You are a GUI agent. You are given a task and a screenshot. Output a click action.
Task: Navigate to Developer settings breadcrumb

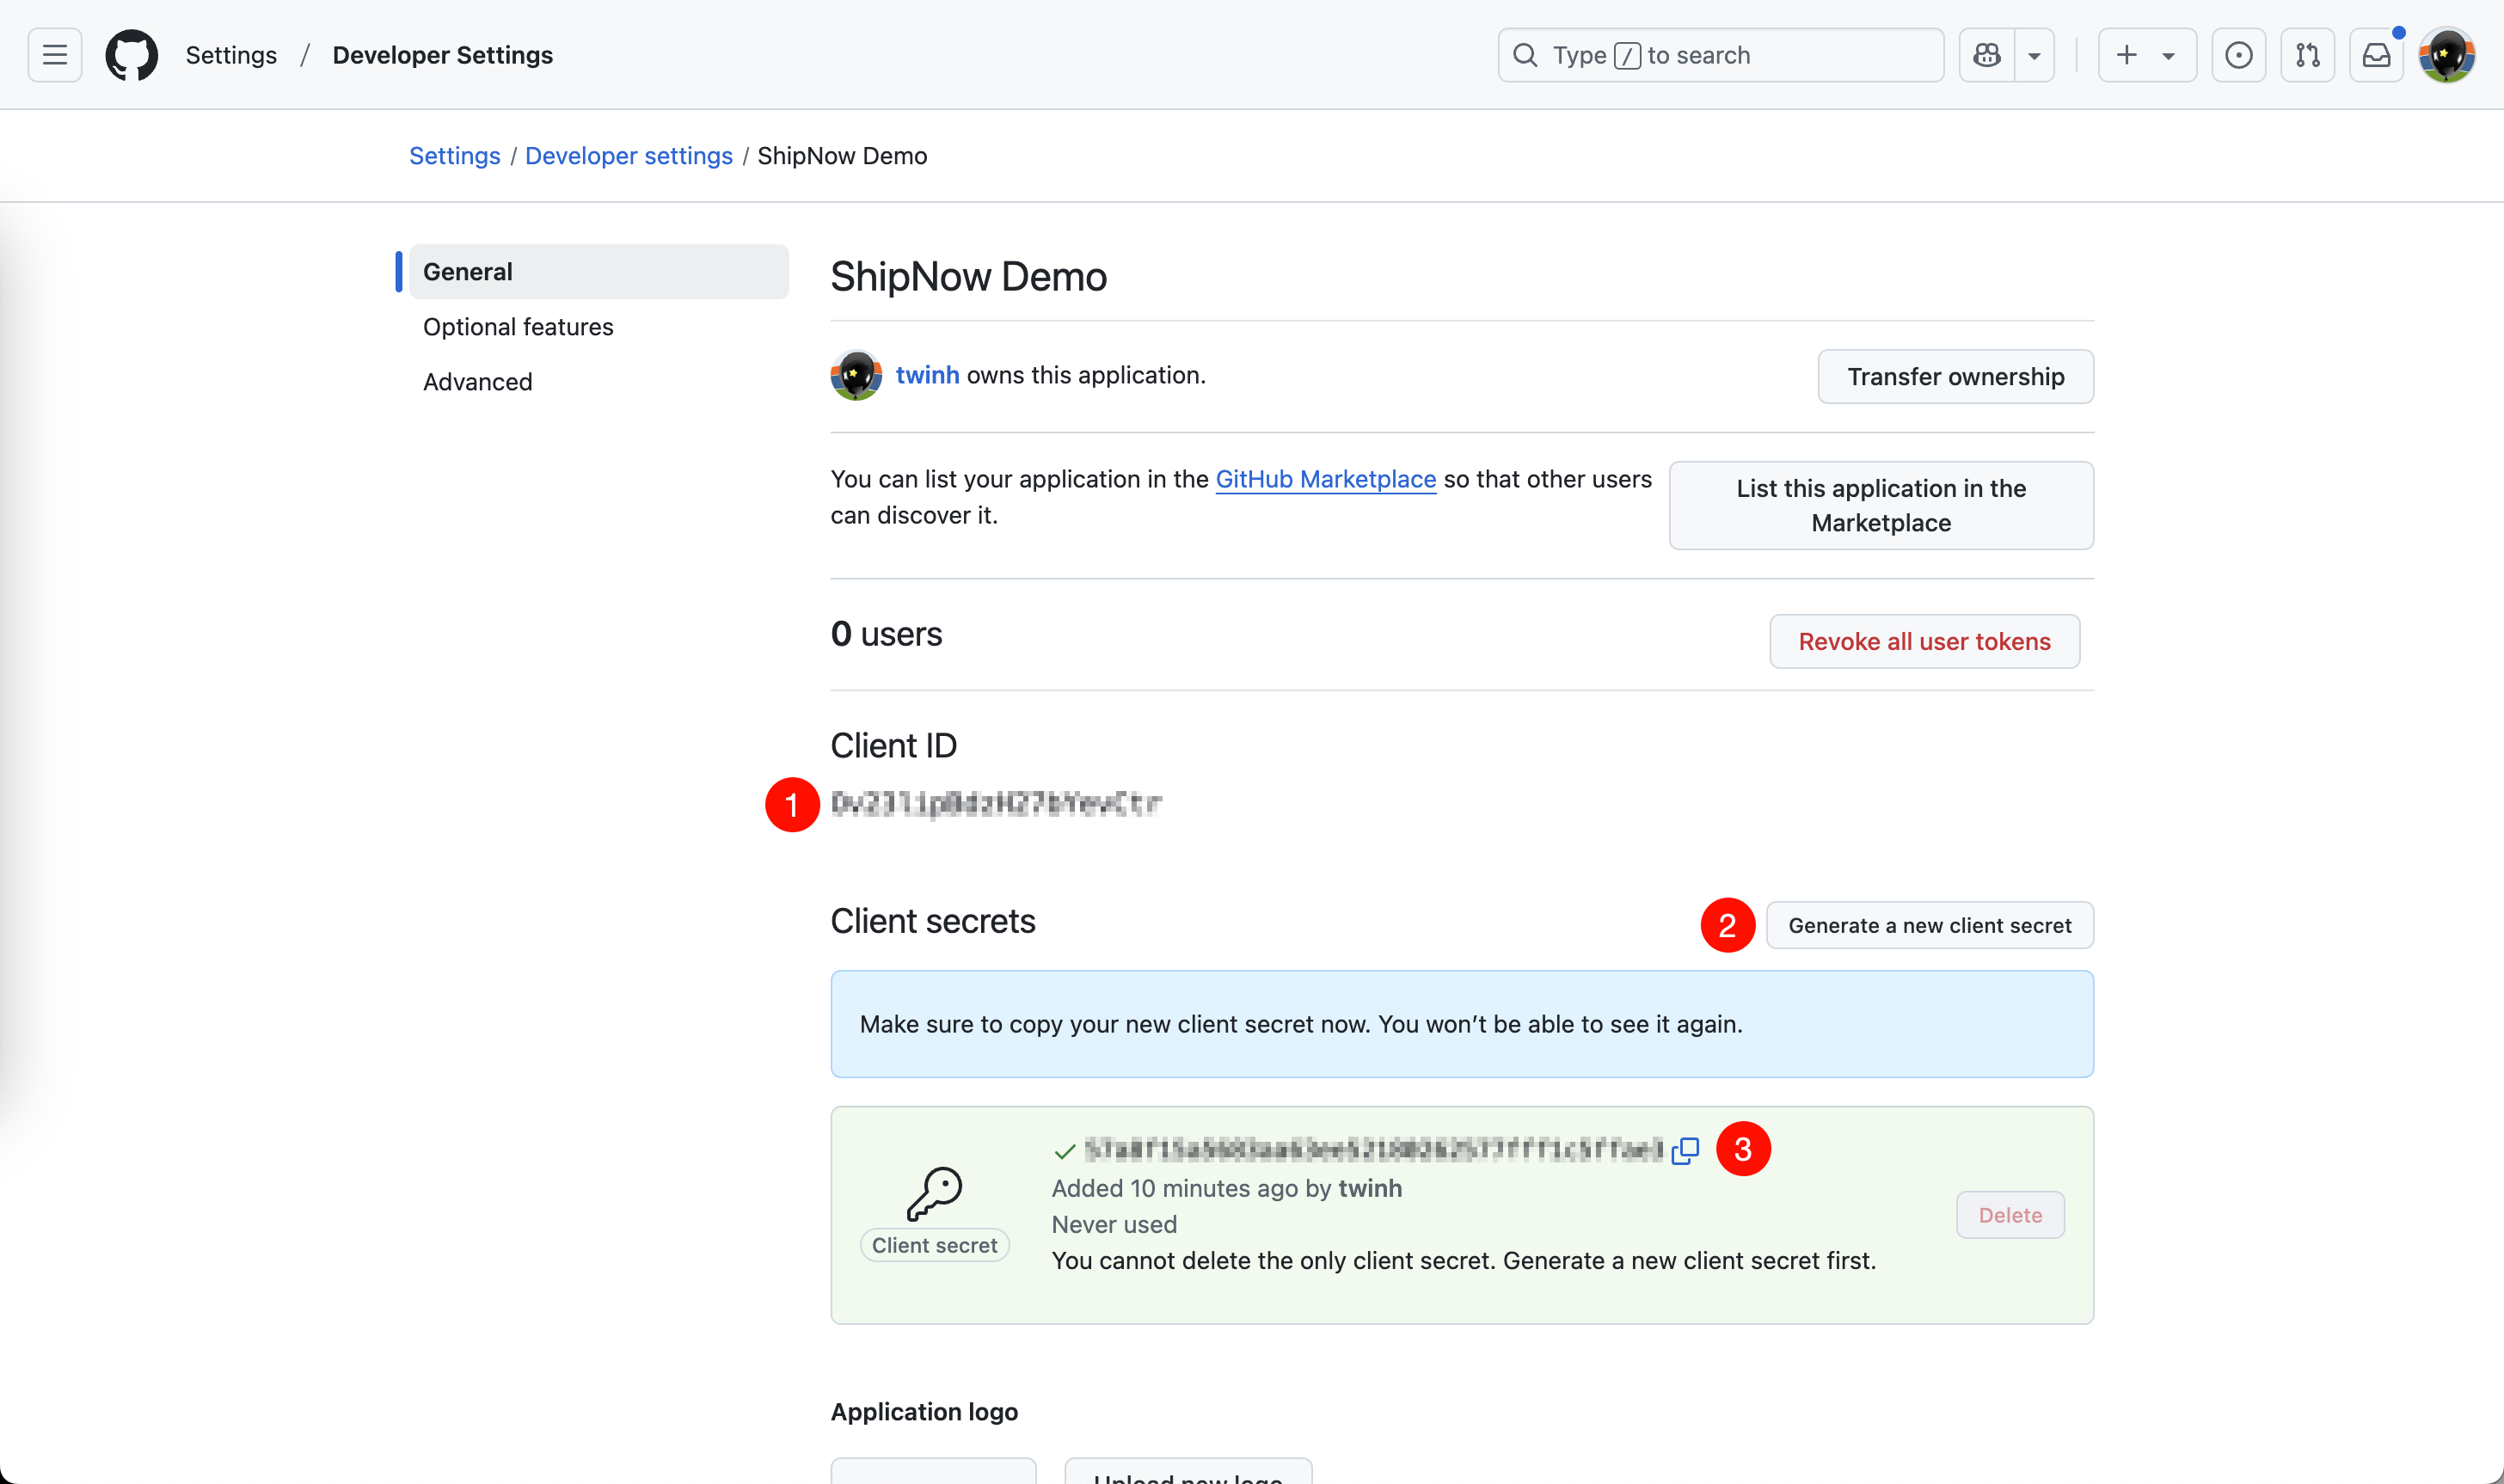[x=629, y=155]
